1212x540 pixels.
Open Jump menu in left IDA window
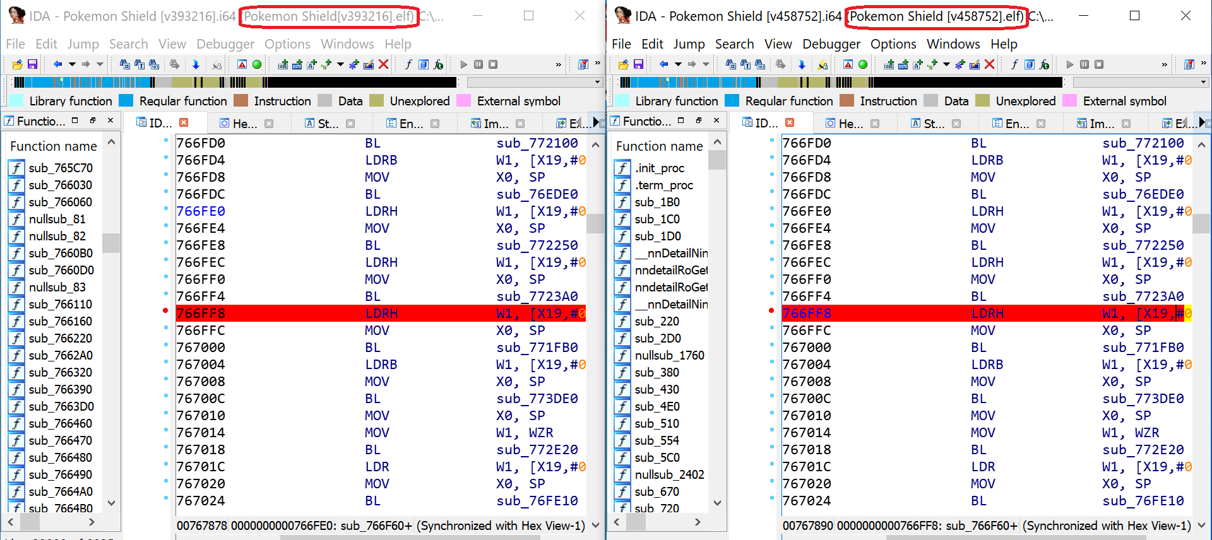[83, 44]
